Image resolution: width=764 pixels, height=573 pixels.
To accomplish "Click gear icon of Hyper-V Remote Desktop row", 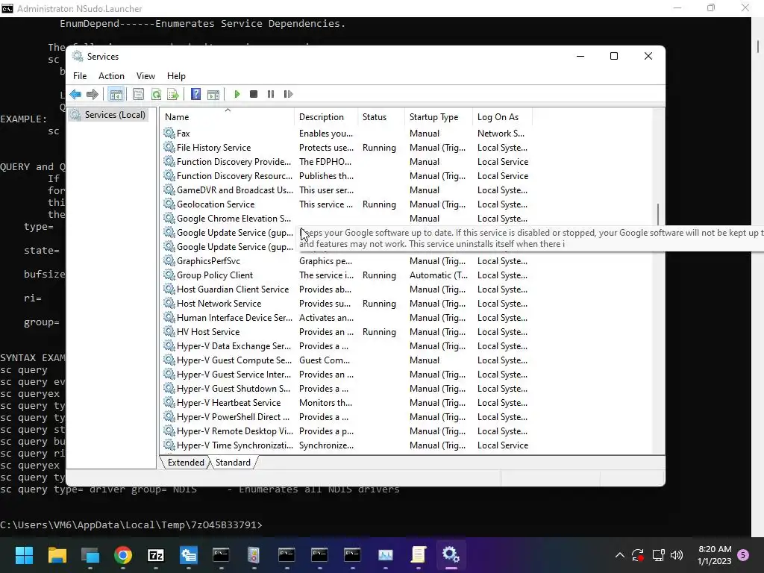I will pos(169,430).
